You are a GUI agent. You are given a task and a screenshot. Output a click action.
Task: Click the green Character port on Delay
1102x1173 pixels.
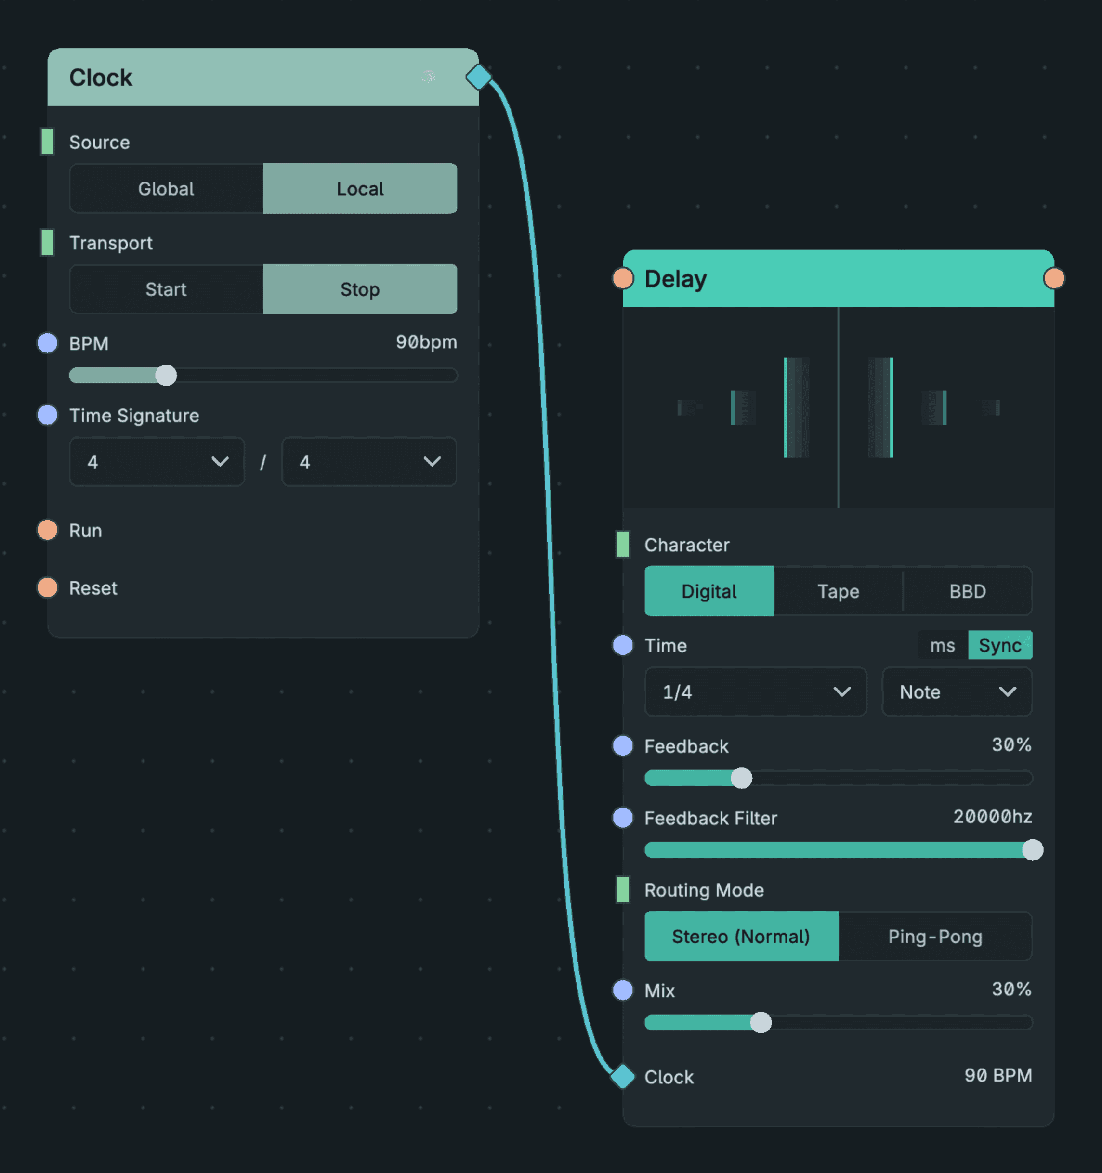click(x=623, y=544)
